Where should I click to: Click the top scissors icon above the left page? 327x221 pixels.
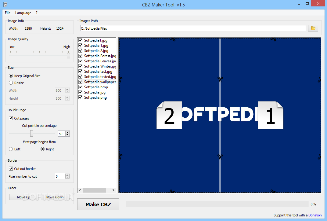173,39
